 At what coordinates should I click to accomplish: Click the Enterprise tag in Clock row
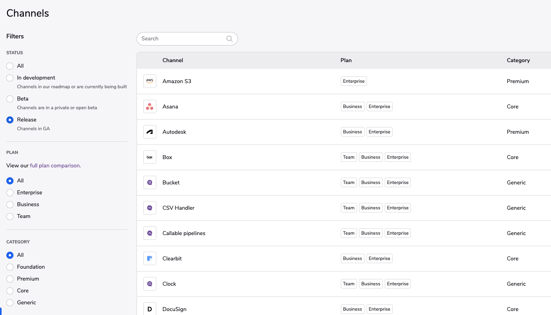point(398,284)
